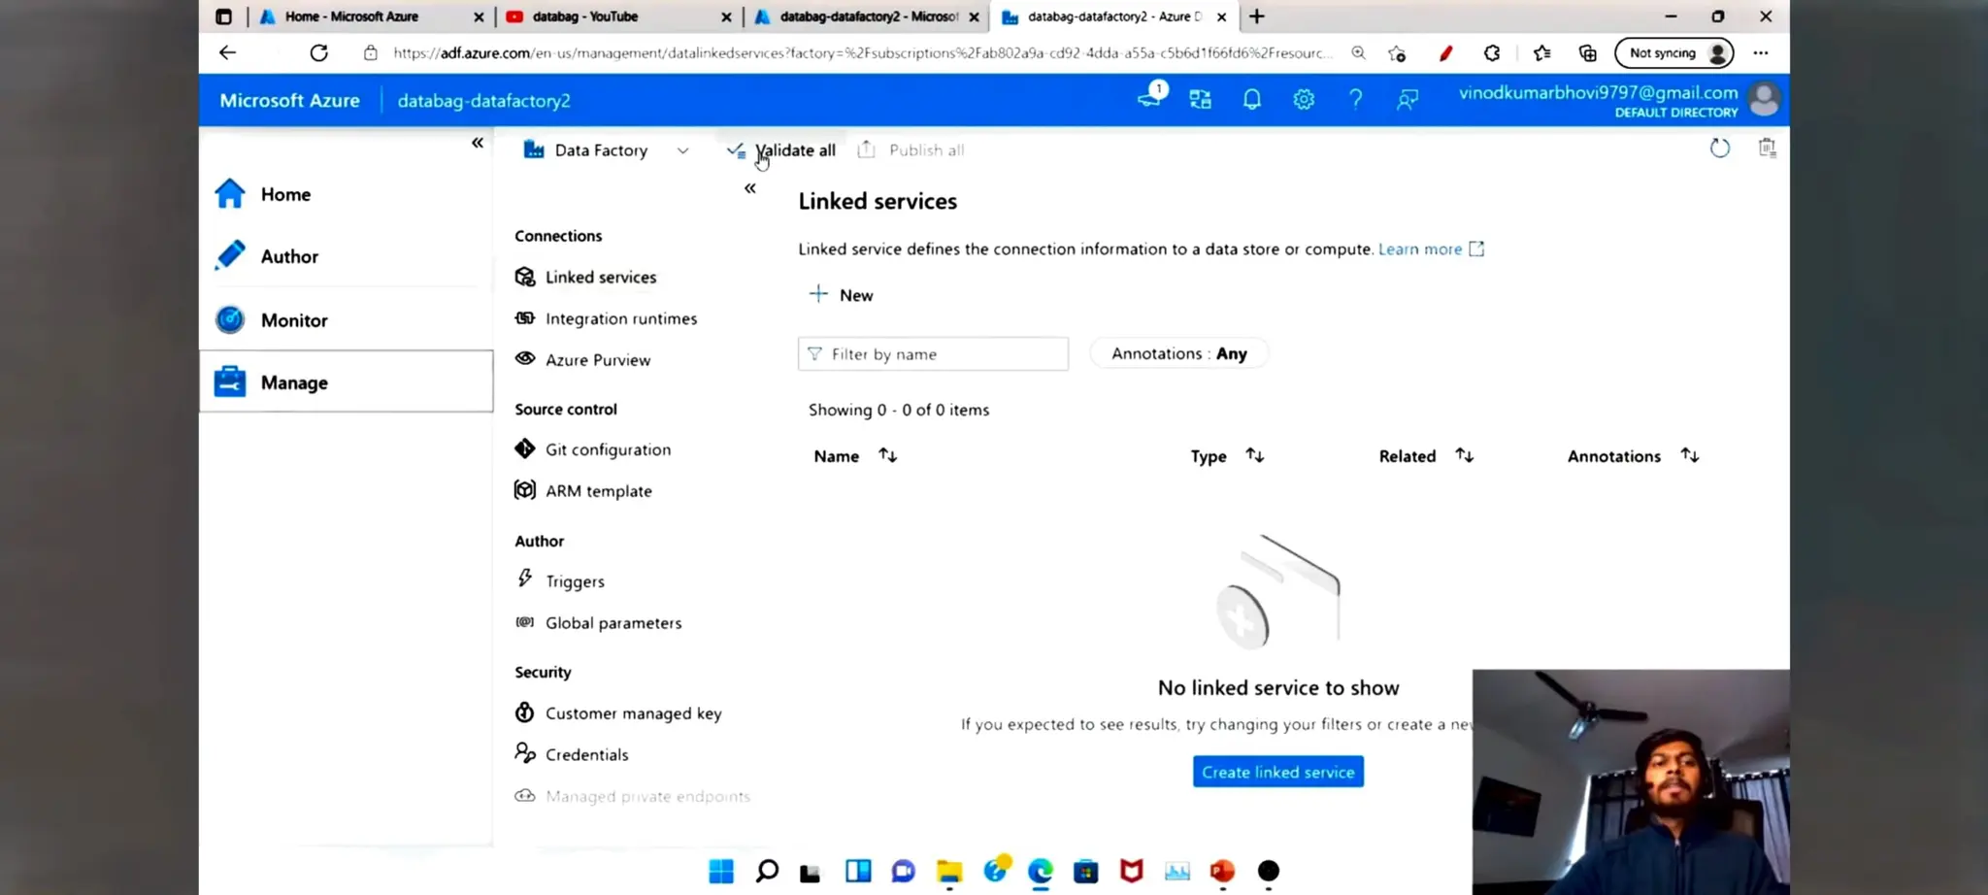Viewport: 1988px width, 895px height.
Task: Open the browser zoom magnifier icon
Action: coord(1358,53)
